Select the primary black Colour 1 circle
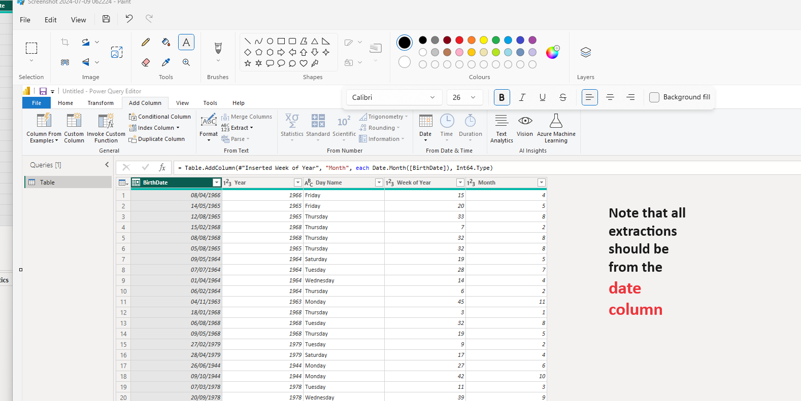 pyautogui.click(x=405, y=43)
